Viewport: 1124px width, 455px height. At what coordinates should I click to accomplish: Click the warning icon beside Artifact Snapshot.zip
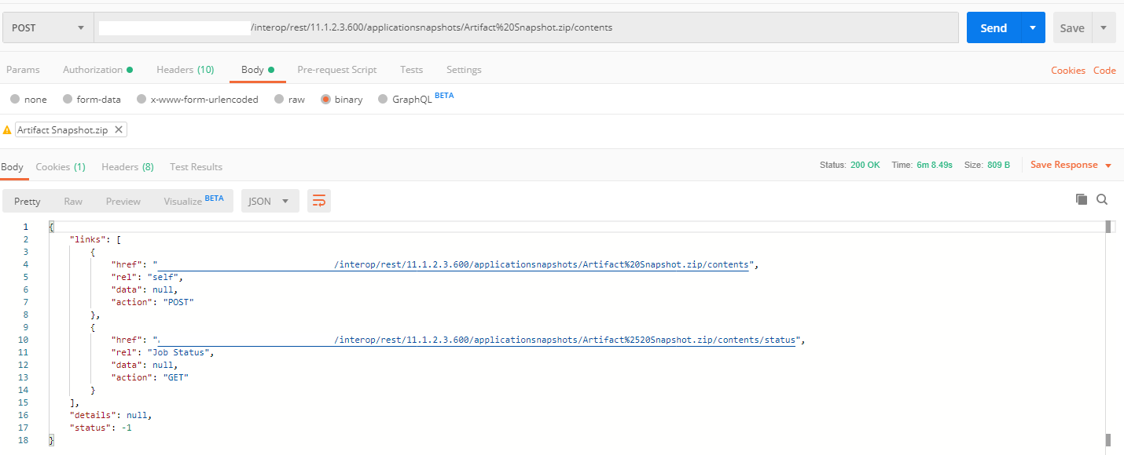pyautogui.click(x=8, y=129)
